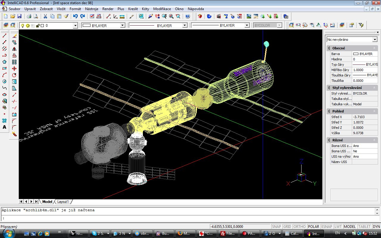This screenshot has width=381, height=238.
Task: Toggle GRID display in status bar
Action: [287, 227]
